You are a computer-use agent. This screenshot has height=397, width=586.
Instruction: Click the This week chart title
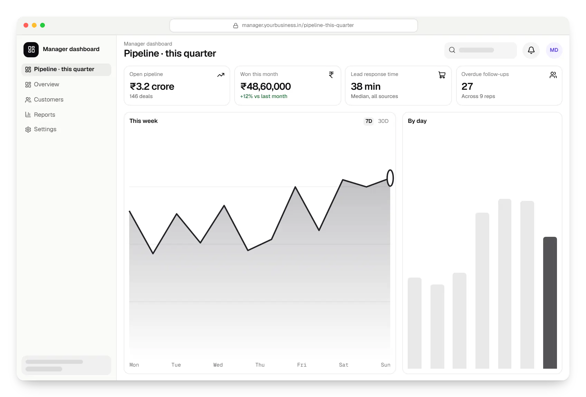(143, 121)
